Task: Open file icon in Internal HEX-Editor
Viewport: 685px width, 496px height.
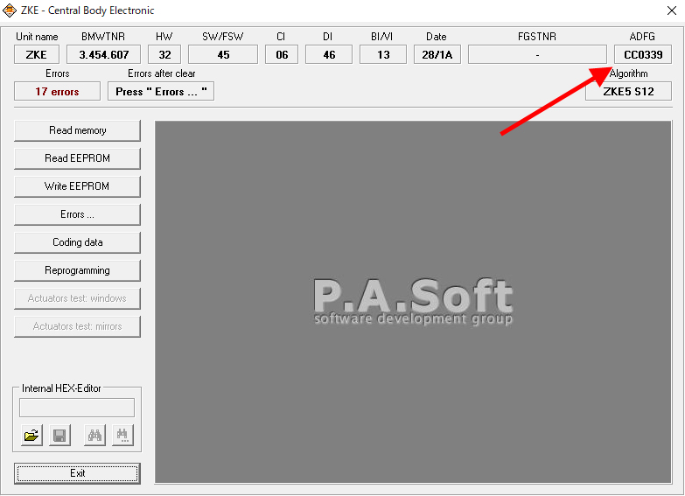Action: point(31,436)
